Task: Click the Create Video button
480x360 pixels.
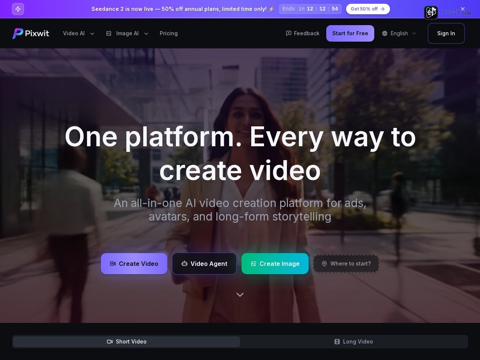Action: tap(134, 264)
